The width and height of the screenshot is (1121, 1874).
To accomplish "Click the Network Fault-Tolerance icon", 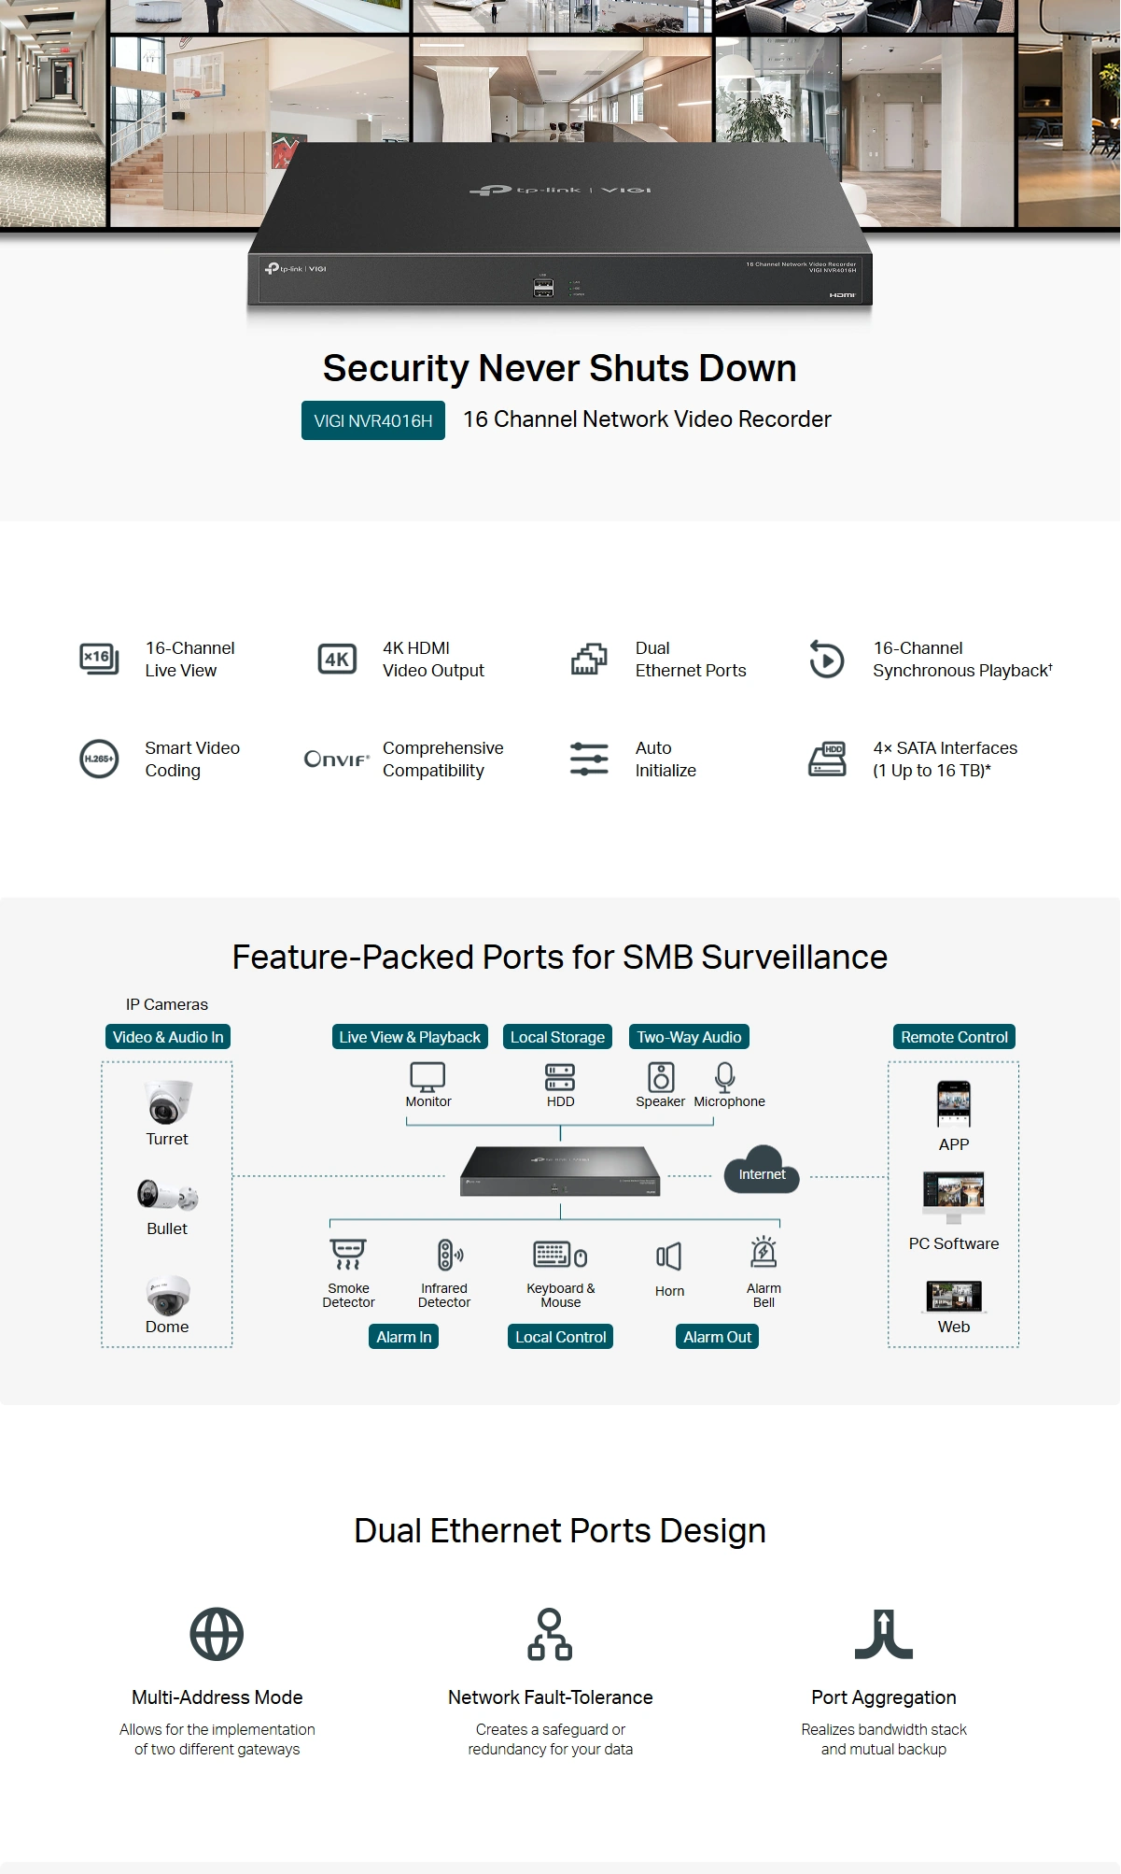I will (550, 1634).
